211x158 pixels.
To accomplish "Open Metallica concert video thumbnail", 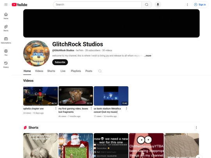I will coord(111,96).
